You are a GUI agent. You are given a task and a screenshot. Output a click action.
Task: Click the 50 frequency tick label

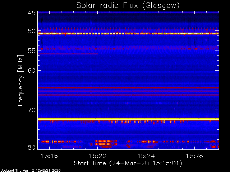(32, 31)
